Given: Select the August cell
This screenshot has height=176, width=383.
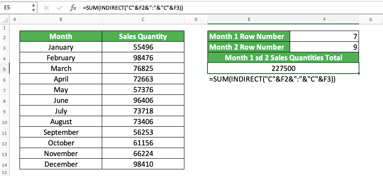Looking at the screenshot, I should point(61,121).
